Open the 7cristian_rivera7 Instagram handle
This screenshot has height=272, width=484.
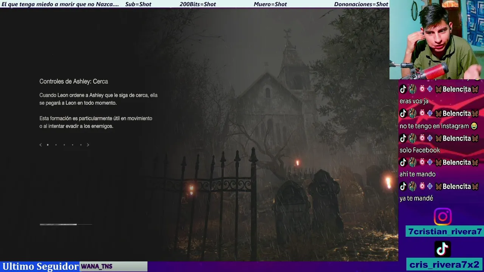445,232
